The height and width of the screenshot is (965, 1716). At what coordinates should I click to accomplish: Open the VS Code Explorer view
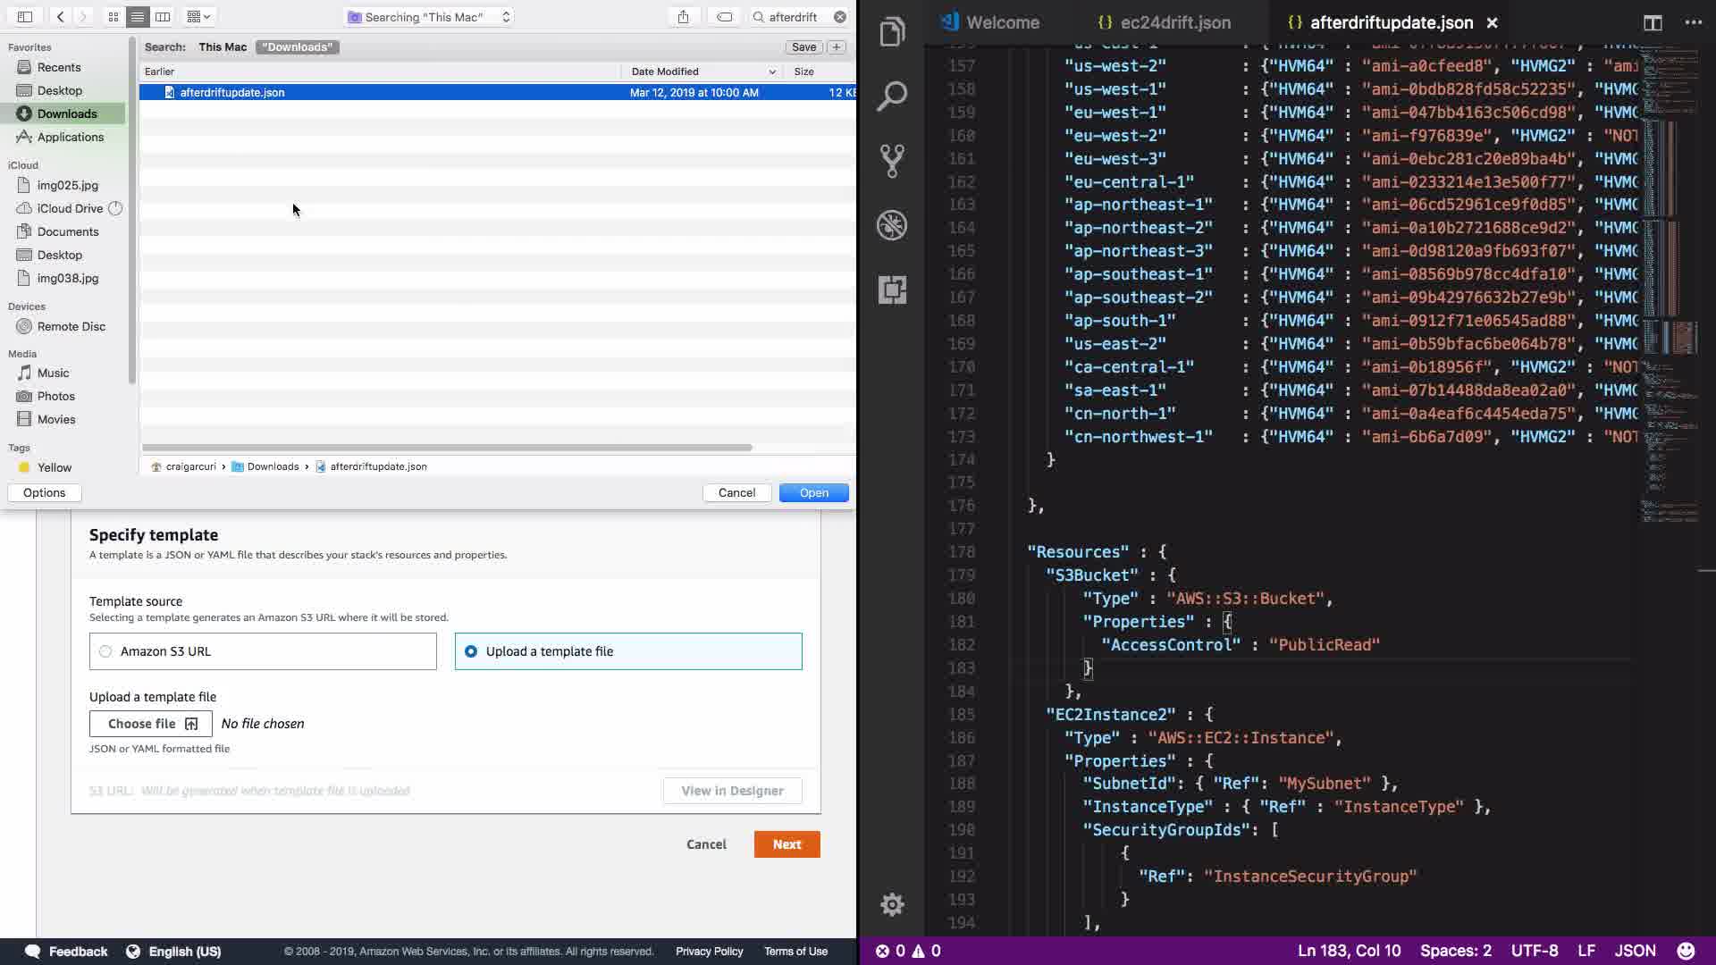[x=892, y=33]
